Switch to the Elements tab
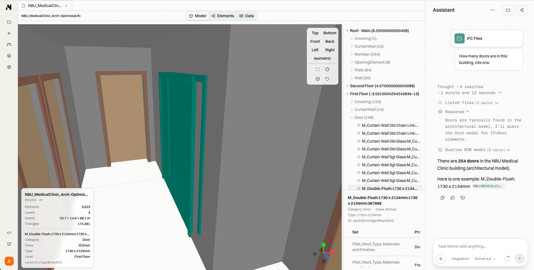Screen dimensions: 534x270 pos(222,16)
